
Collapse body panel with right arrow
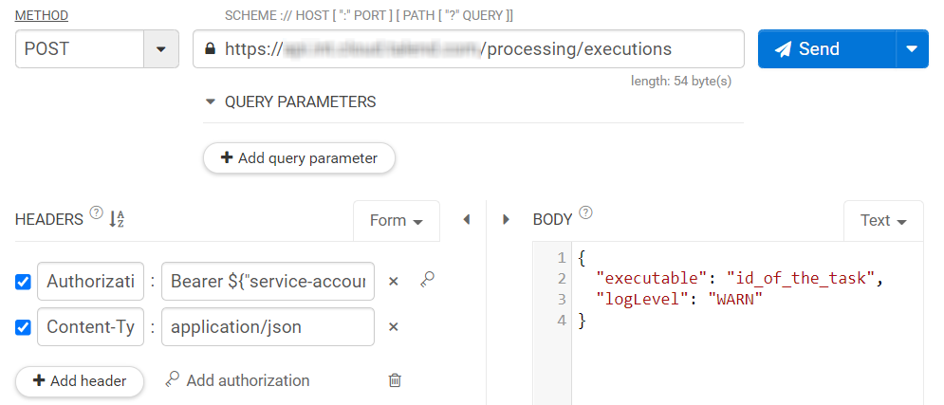click(x=506, y=220)
